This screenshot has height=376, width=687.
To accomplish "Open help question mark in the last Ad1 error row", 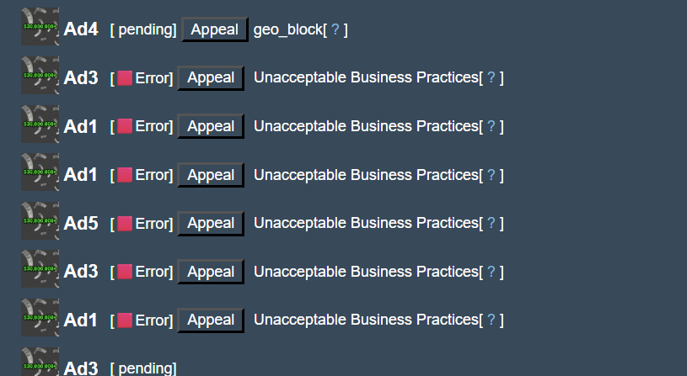I will (491, 320).
